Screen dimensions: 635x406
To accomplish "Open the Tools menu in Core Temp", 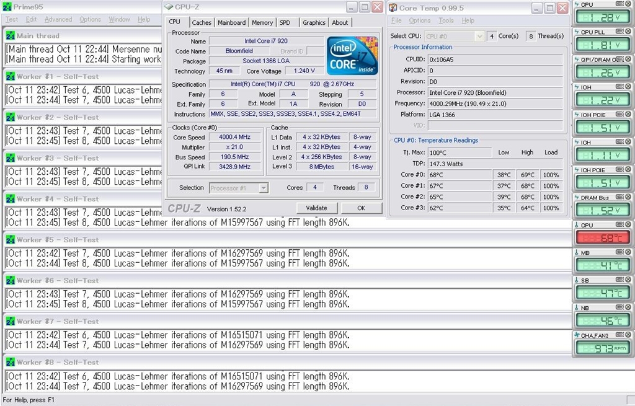I will tap(446, 20).
